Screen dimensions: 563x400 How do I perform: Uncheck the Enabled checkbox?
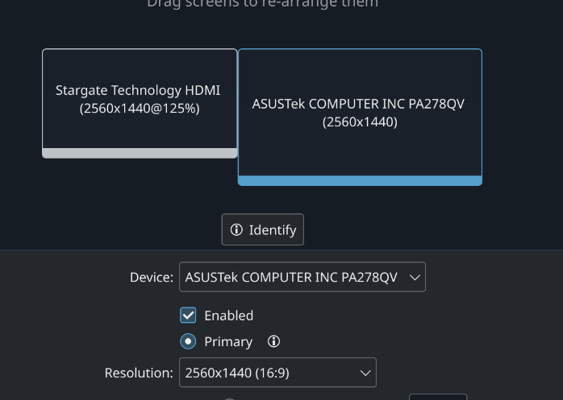(188, 315)
